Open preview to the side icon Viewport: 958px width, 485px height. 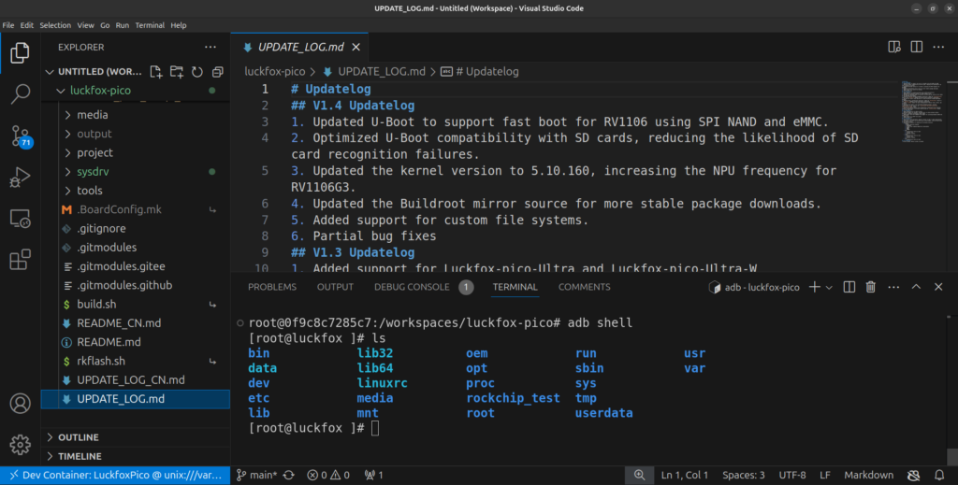pyautogui.click(x=893, y=47)
